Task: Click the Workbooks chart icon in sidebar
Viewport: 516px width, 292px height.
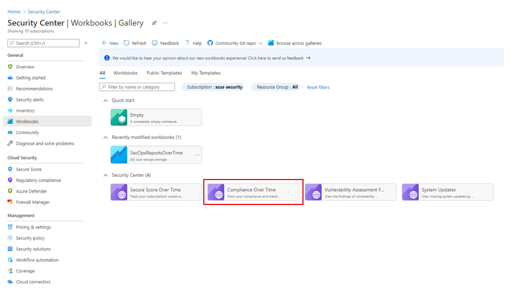Action: coord(10,122)
